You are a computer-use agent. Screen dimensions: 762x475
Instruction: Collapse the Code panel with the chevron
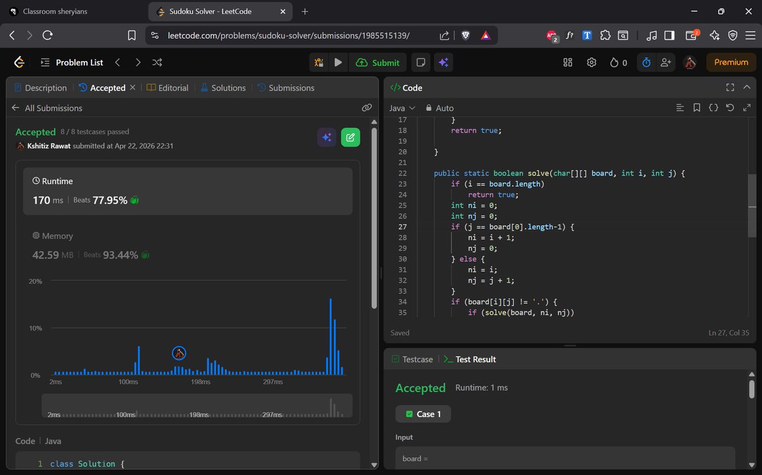point(746,87)
